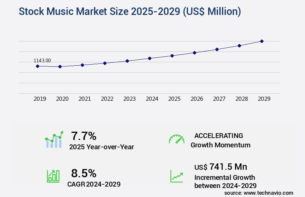Click the green CAGR bar chart icon
This screenshot has width=305, height=197.
(53, 176)
